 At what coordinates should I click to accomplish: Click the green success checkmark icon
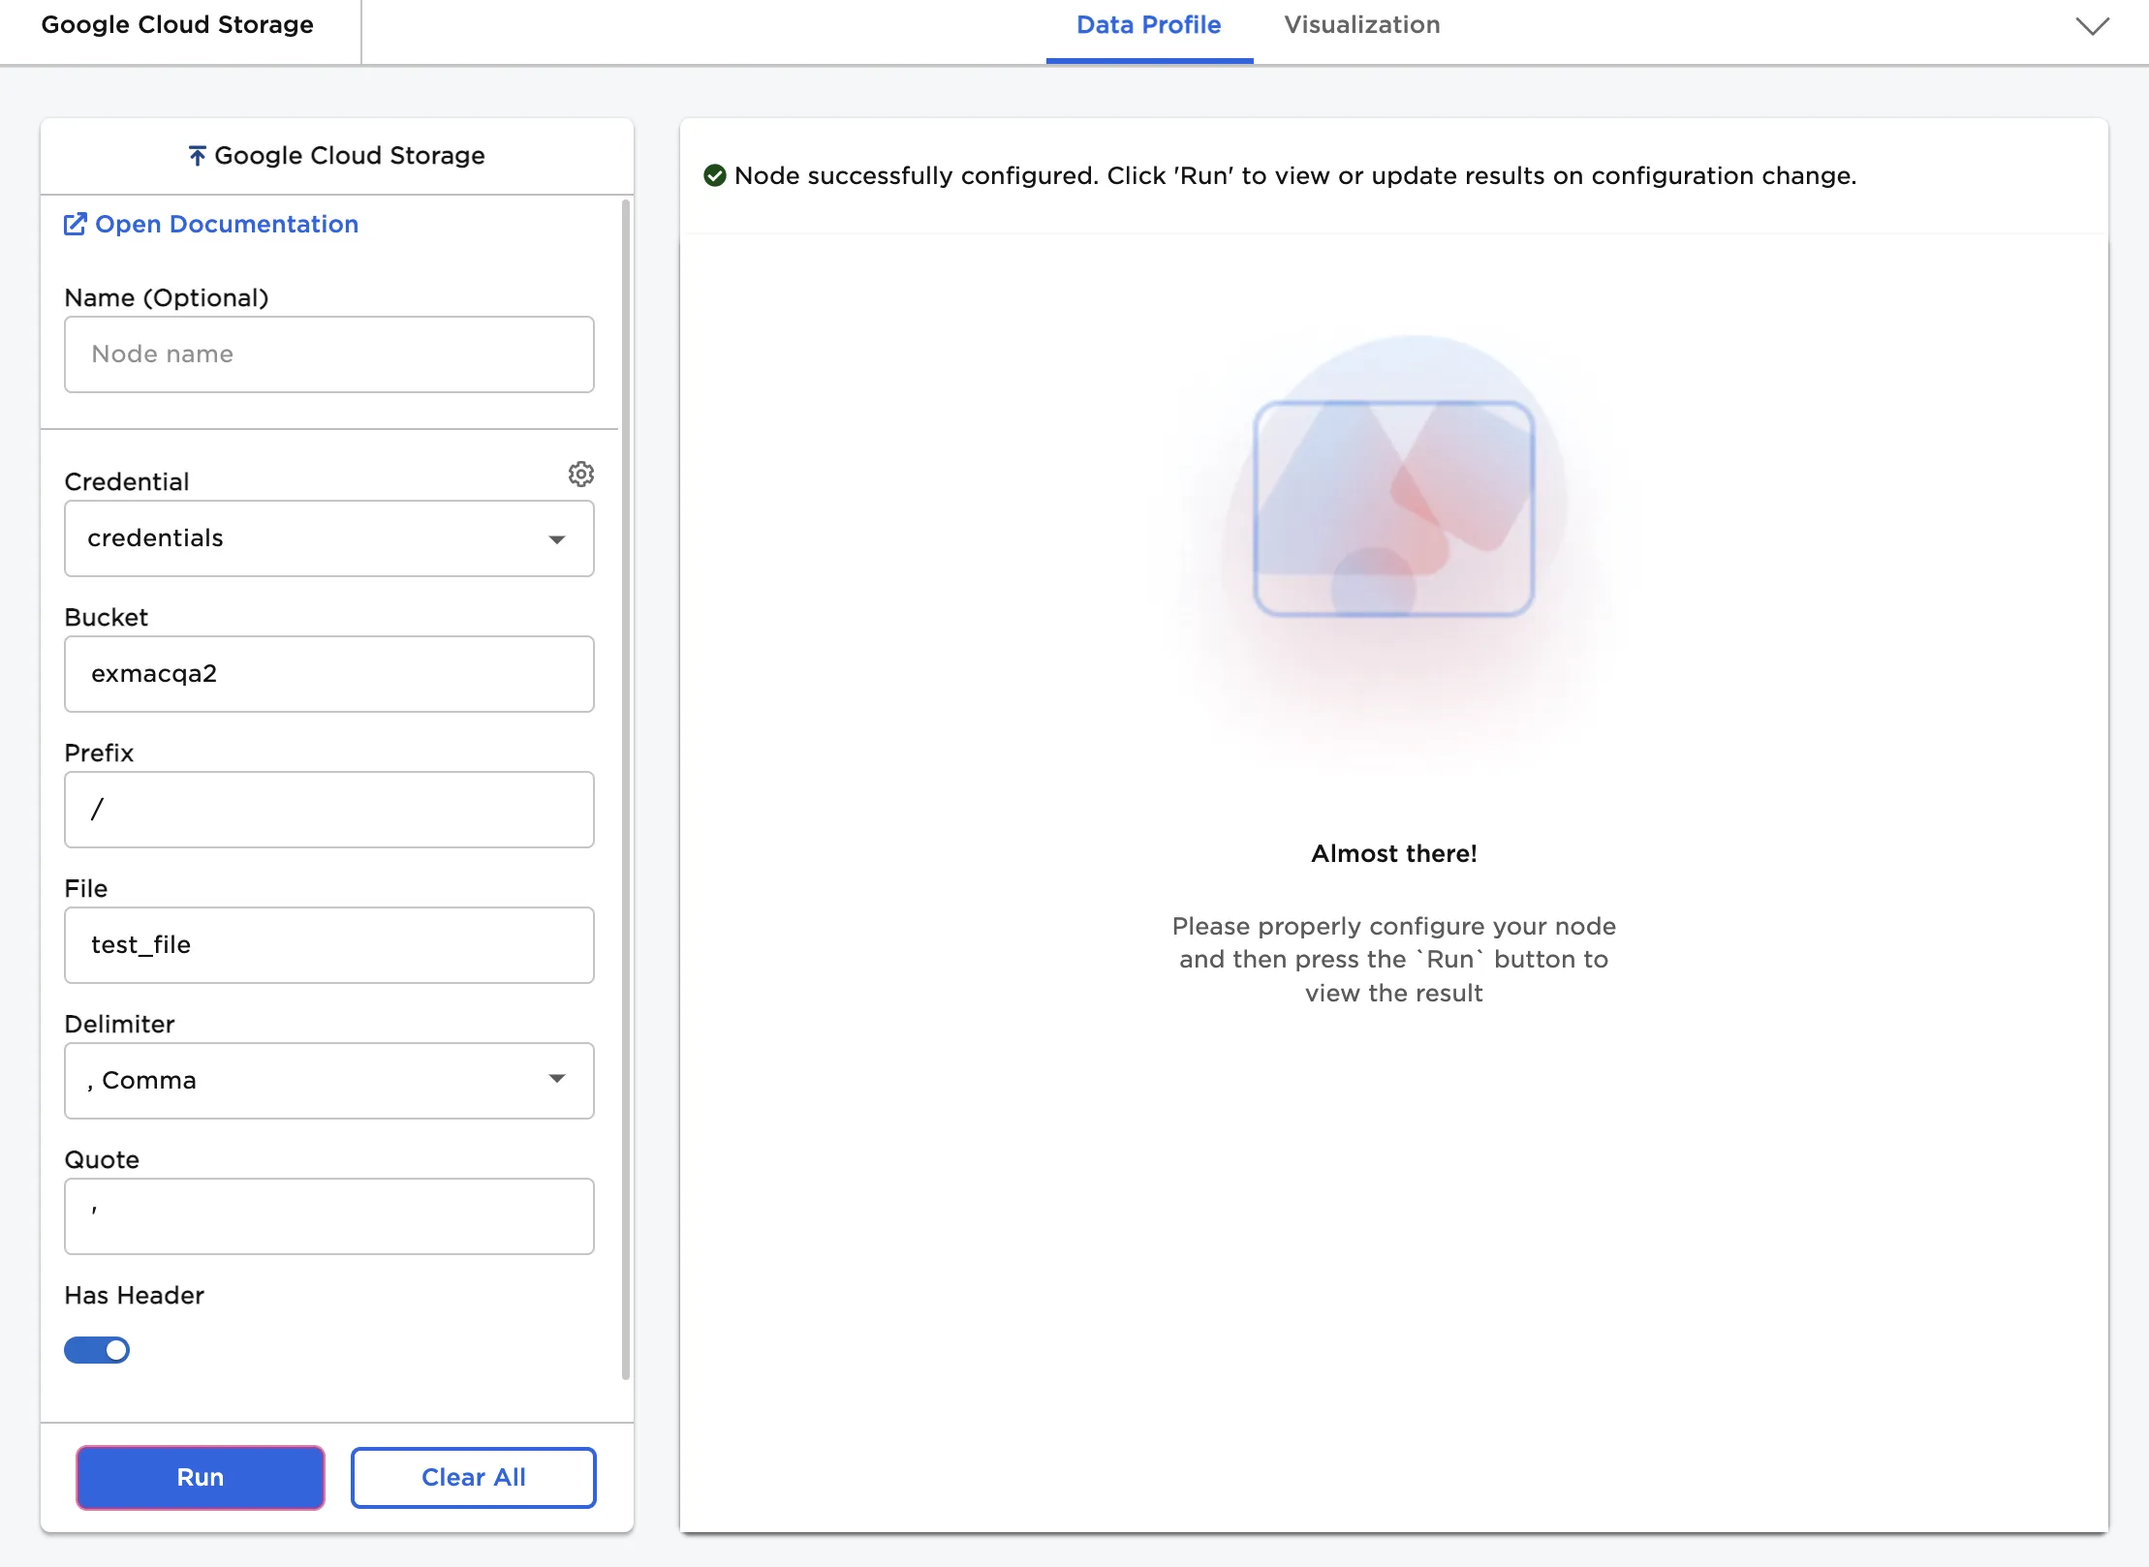click(x=715, y=175)
